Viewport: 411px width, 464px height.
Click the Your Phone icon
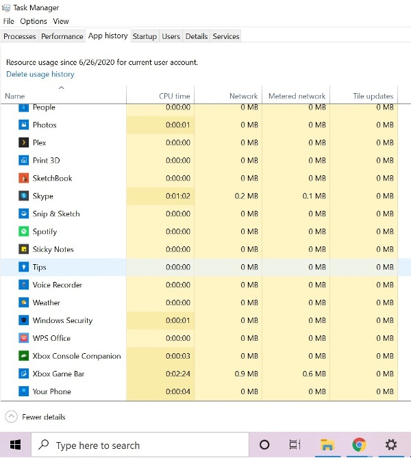pos(24,391)
